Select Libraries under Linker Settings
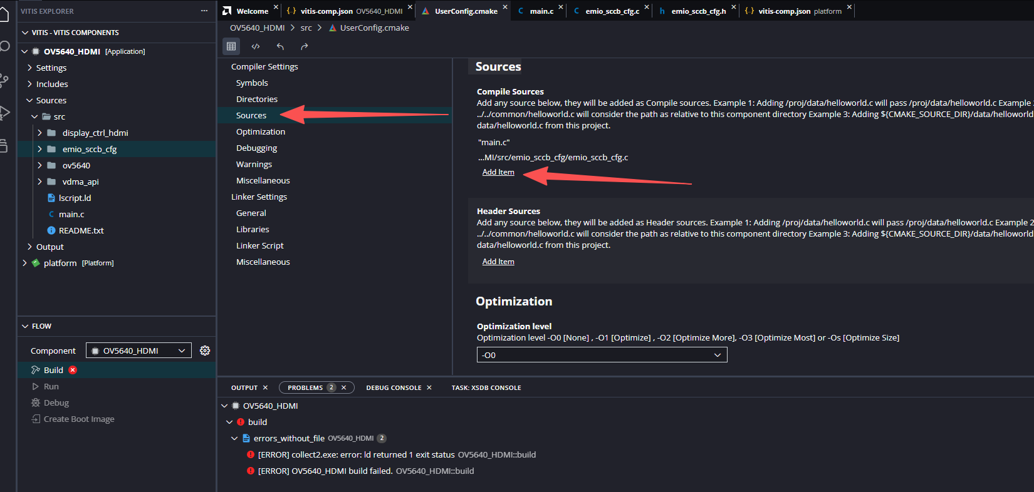Screen dimensions: 1034x492 (253, 229)
